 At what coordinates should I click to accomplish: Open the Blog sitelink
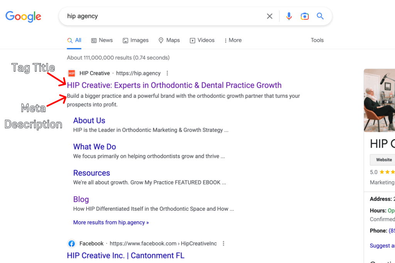coord(81,199)
